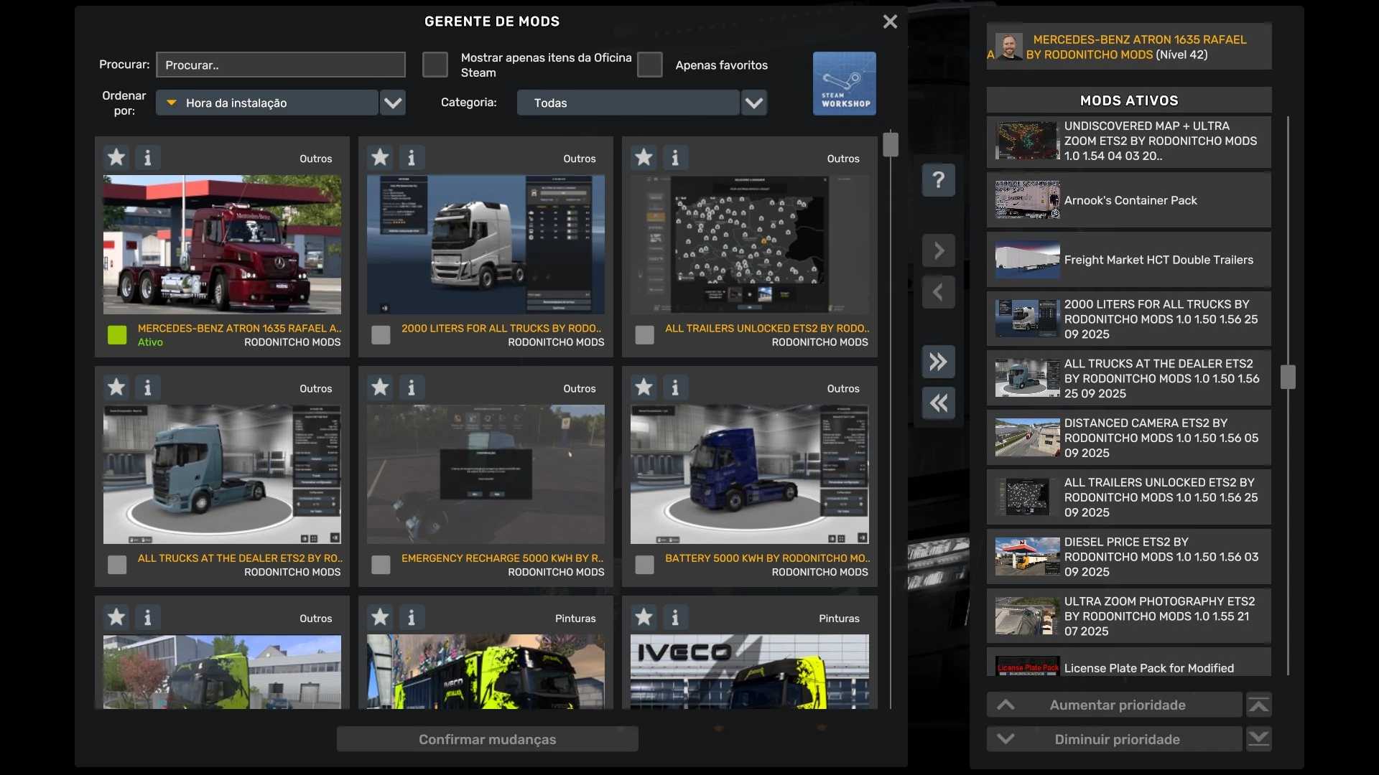This screenshot has height=775, width=1379.
Task: Click the mod search field
Action: coord(281,65)
